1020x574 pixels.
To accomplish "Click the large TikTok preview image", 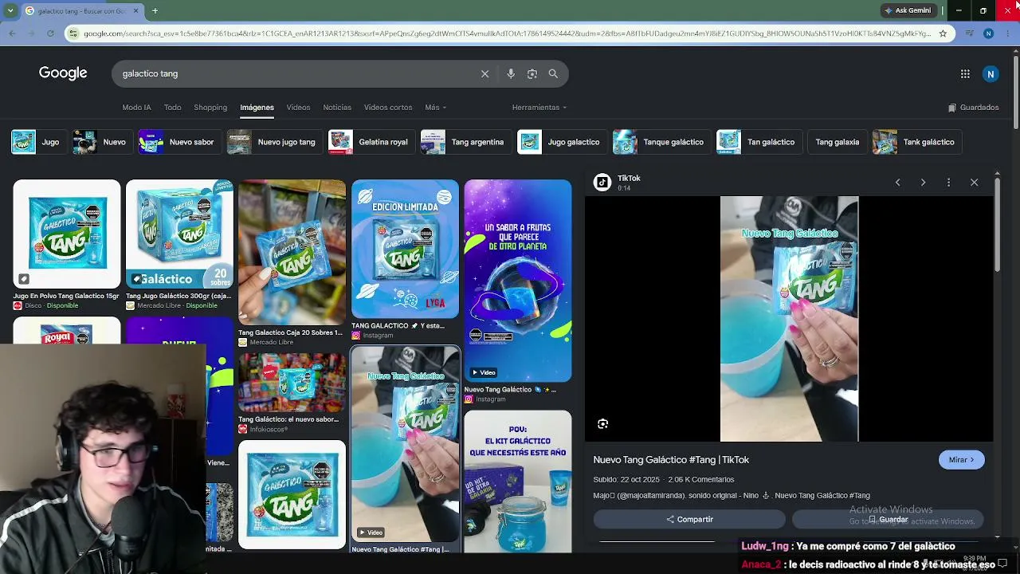I will [x=789, y=319].
